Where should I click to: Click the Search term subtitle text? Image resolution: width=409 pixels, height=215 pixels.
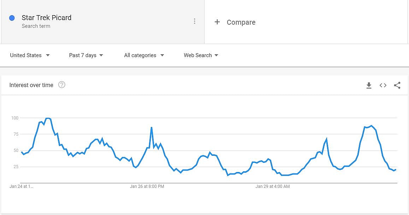[36, 26]
